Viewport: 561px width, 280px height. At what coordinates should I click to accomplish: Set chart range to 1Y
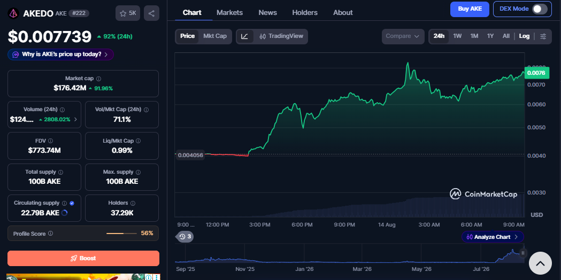point(490,36)
